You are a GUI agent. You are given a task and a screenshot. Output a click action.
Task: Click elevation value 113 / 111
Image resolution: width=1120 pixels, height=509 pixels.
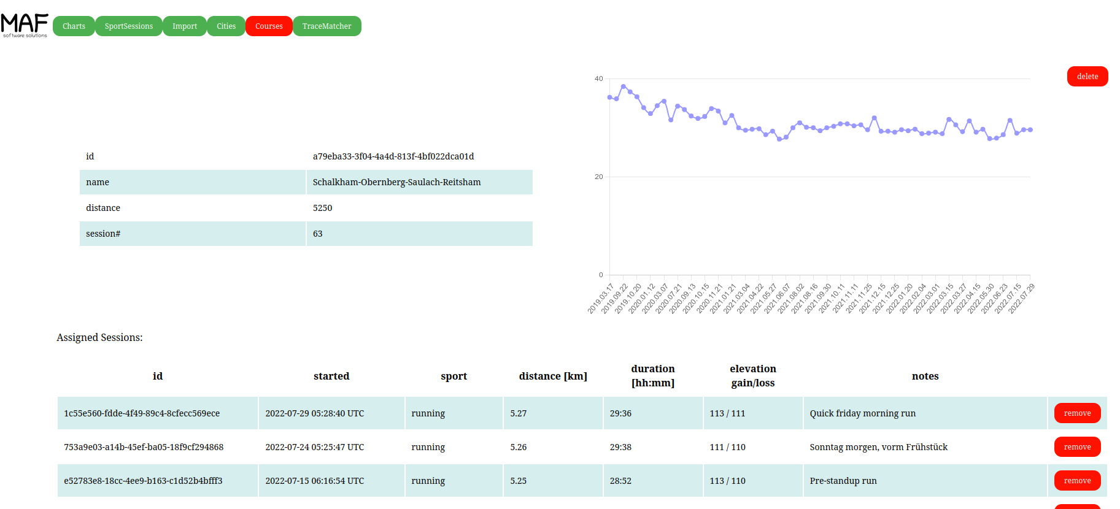tap(728, 413)
